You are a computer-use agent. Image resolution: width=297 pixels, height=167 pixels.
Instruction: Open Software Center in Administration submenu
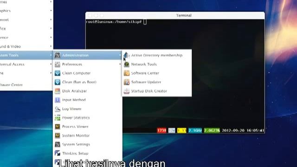coord(157,73)
